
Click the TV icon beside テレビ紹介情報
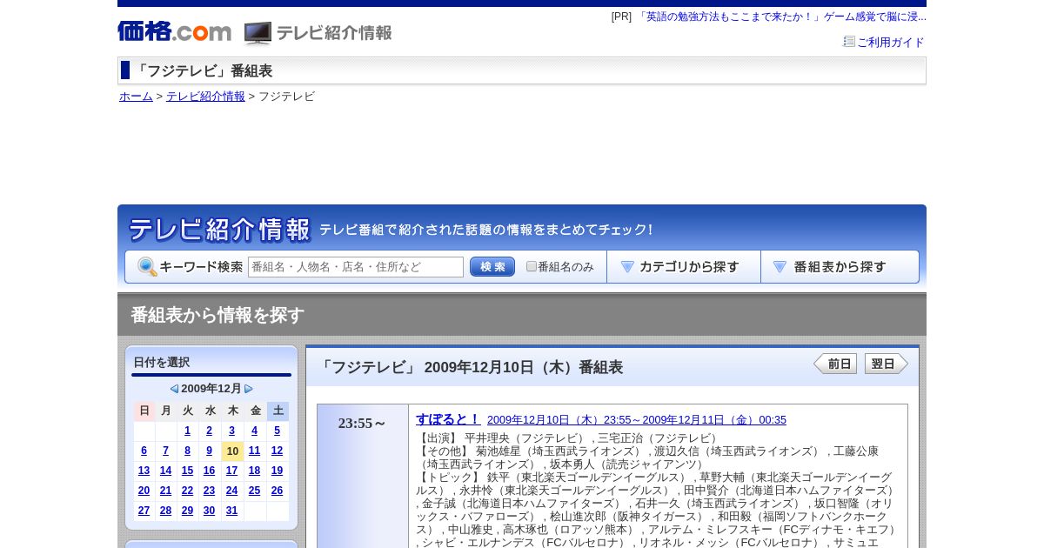(258, 33)
